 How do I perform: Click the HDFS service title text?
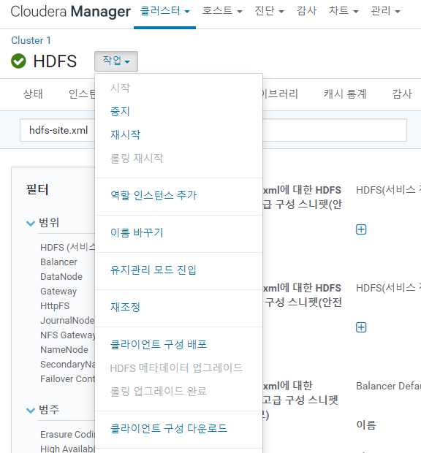point(55,61)
